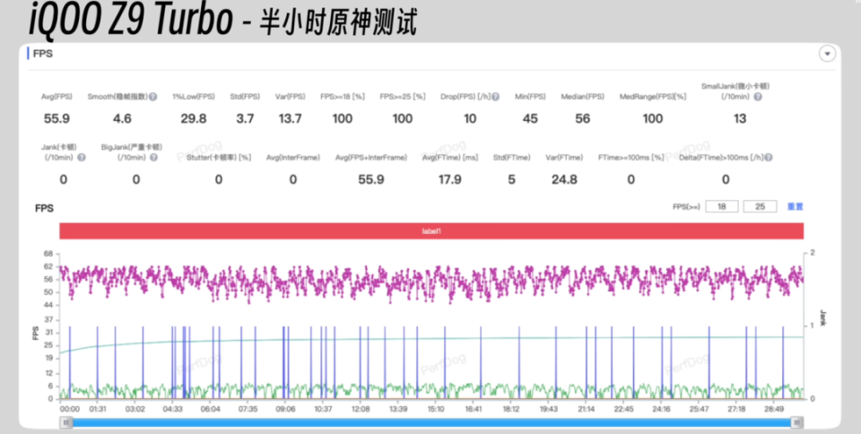Click the blue time range slider track

pos(431,422)
